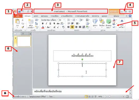
Task: Select the Format Painter brush icon
Action: (x=23, y=27)
